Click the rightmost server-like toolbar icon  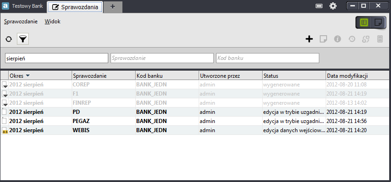click(380, 39)
